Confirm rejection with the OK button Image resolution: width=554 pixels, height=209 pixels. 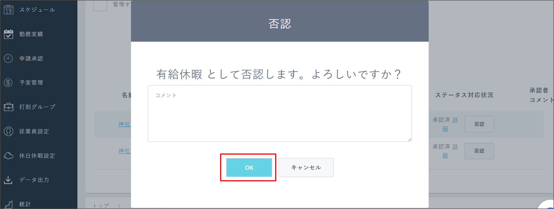249,167
